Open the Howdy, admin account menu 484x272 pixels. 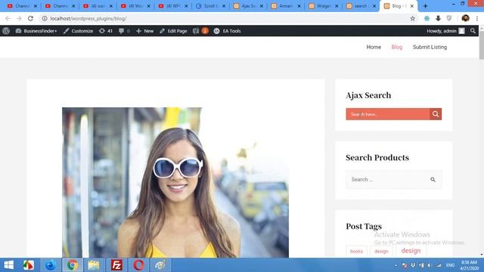pos(445,31)
